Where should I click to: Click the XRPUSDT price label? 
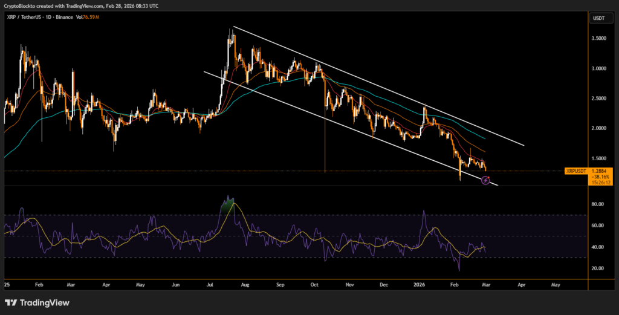click(576, 171)
